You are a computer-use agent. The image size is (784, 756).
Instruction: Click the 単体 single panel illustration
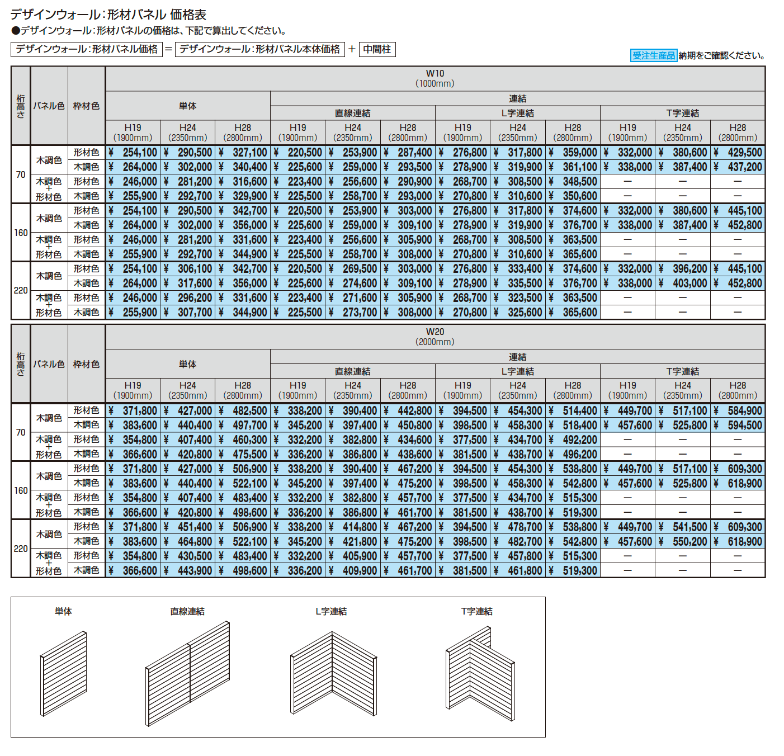[x=63, y=674]
